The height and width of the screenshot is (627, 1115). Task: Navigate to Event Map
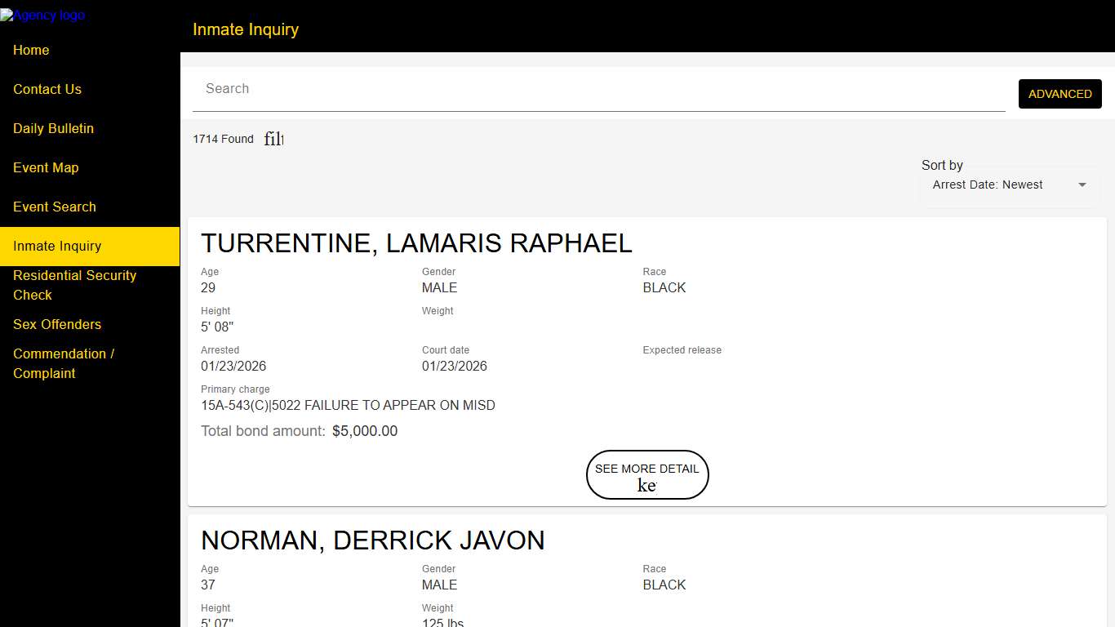[x=46, y=168]
